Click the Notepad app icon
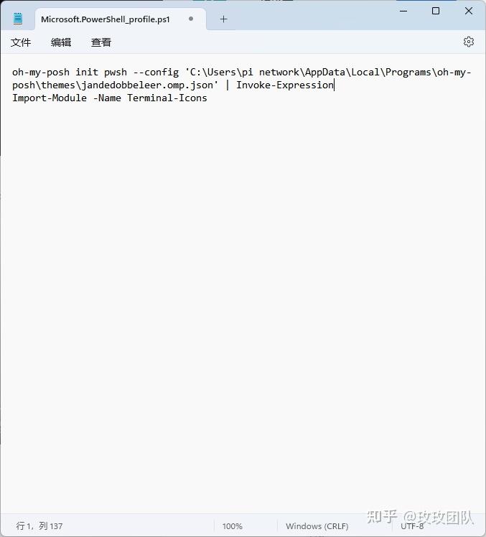This screenshot has height=537, width=486. tap(18, 19)
